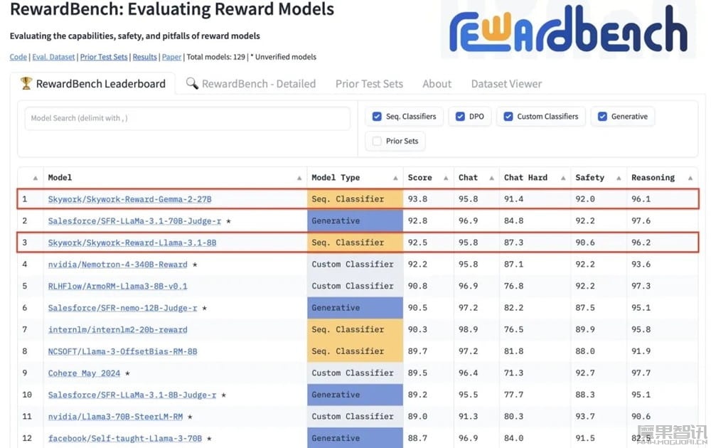Sort table by Score column
The width and height of the screenshot is (711, 448).
pos(446,178)
